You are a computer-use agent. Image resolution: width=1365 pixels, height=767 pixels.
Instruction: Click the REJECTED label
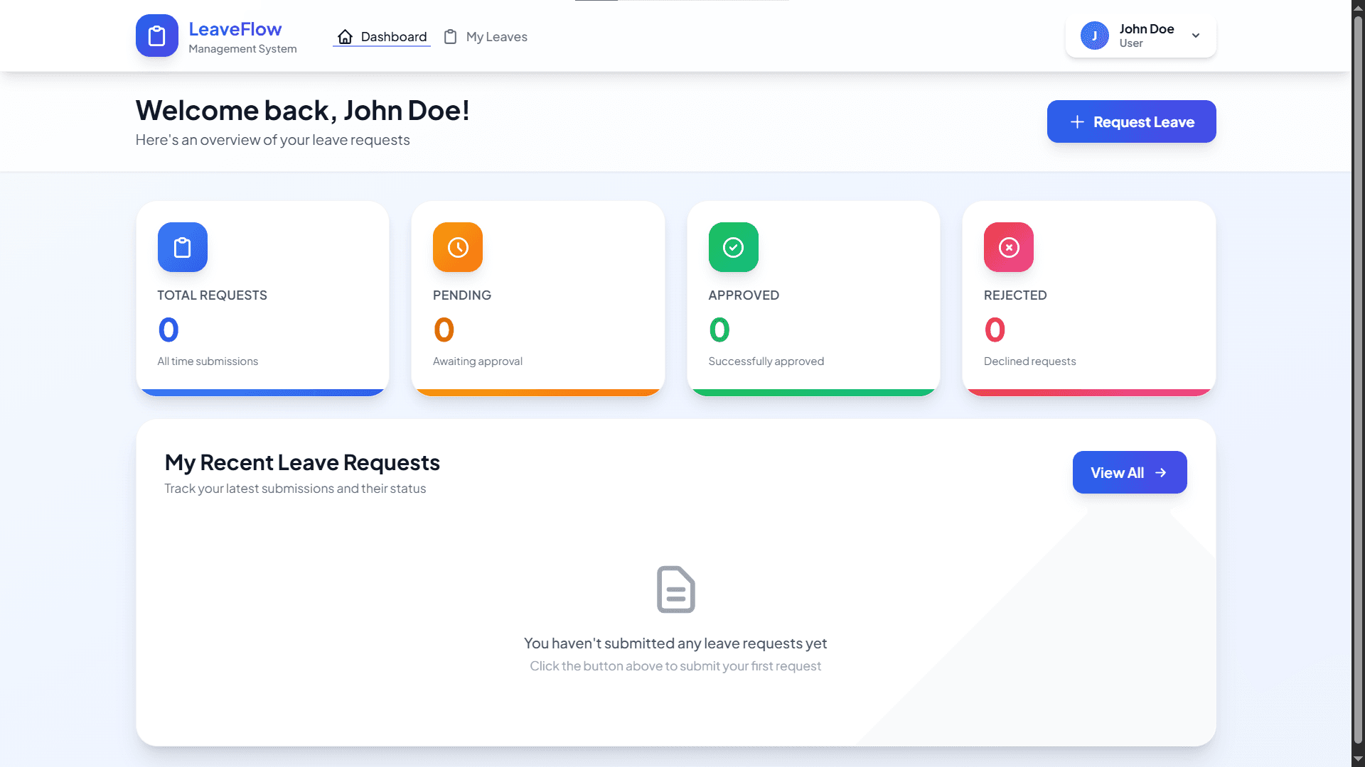1015,295
